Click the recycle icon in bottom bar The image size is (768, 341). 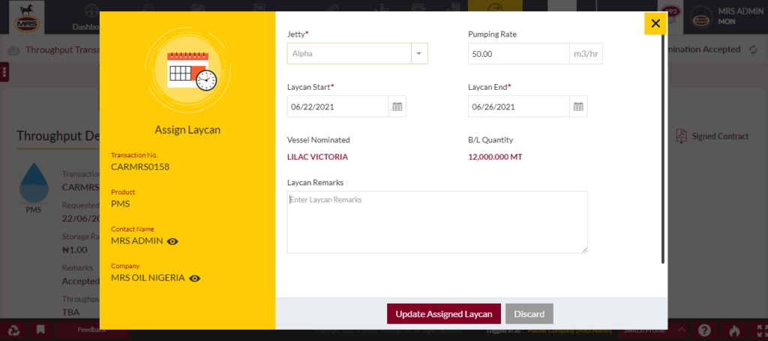pyautogui.click(x=13, y=331)
